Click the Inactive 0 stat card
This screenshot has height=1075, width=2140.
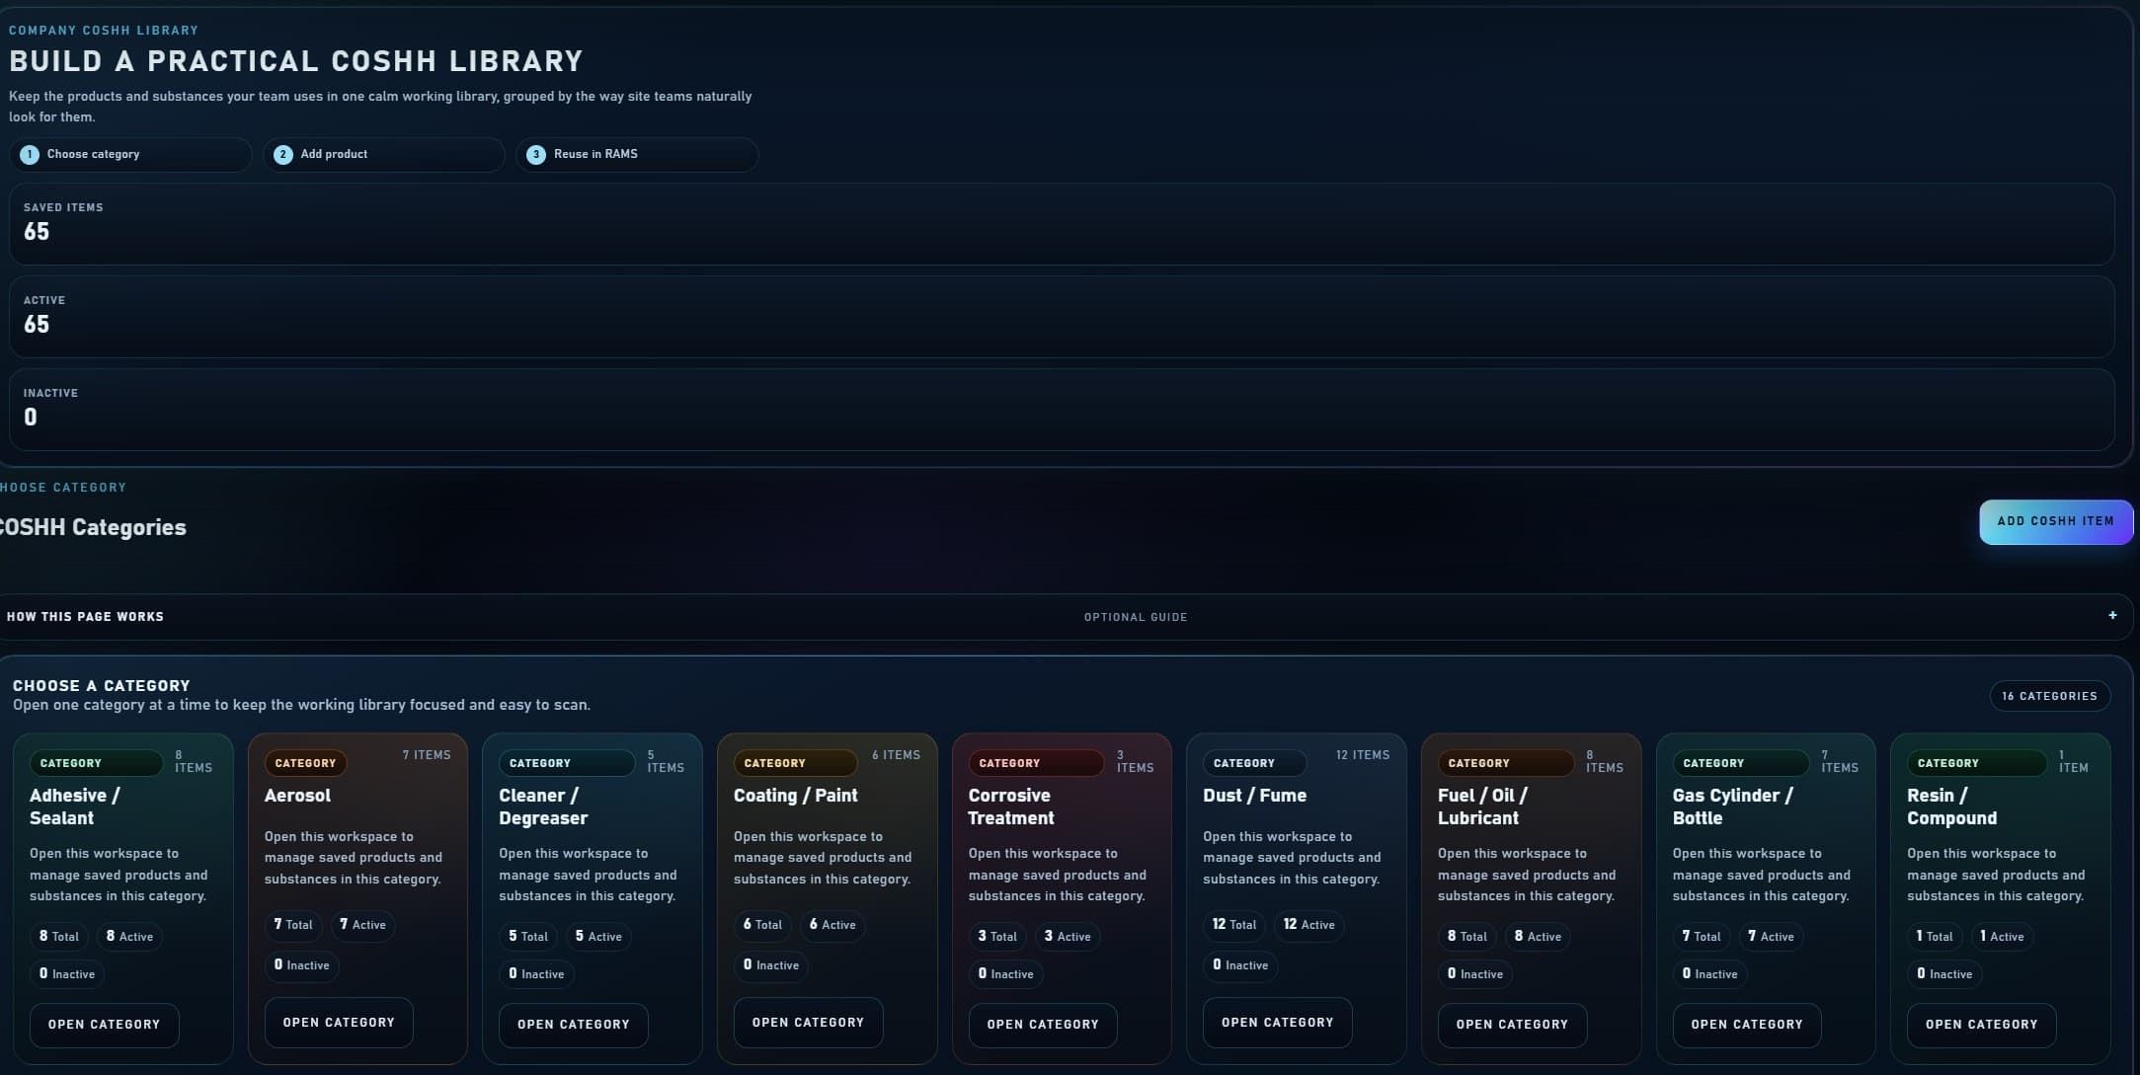1062,409
